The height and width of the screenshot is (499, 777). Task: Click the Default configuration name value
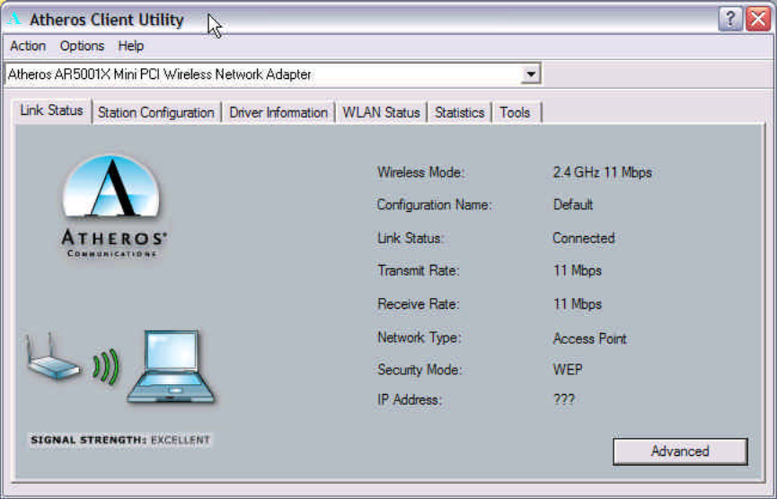[573, 205]
